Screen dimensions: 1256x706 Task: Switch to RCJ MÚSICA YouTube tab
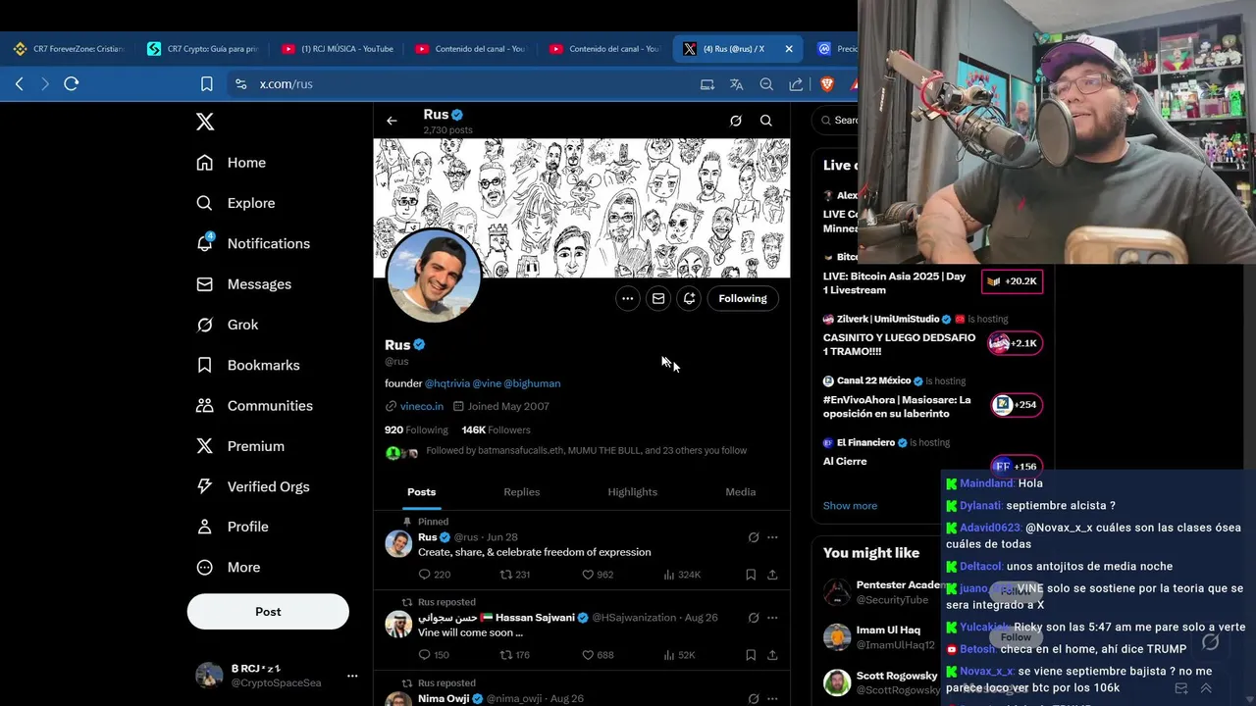click(338, 48)
